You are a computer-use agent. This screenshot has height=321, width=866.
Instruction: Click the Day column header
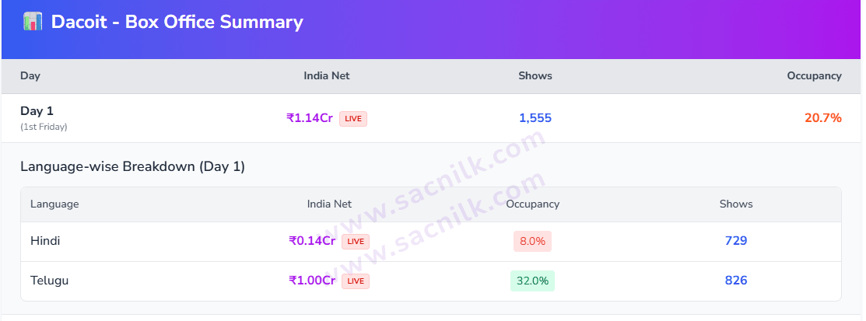(30, 76)
